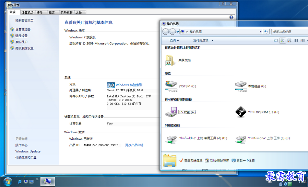Switch to the list view icon
Screen dimensions: 308x187
[296, 41]
